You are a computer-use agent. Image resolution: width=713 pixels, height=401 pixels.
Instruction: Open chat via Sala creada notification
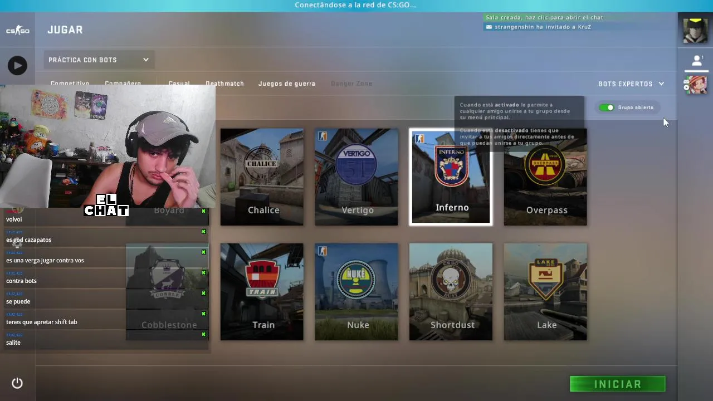pos(544,17)
